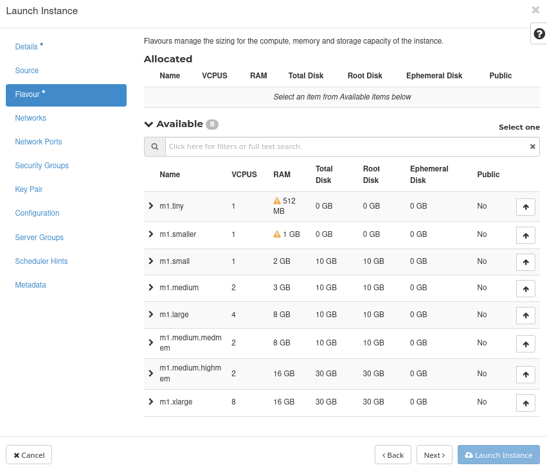547x470 pixels.
Task: Collapse the Available flavours section
Action: pyautogui.click(x=148, y=124)
